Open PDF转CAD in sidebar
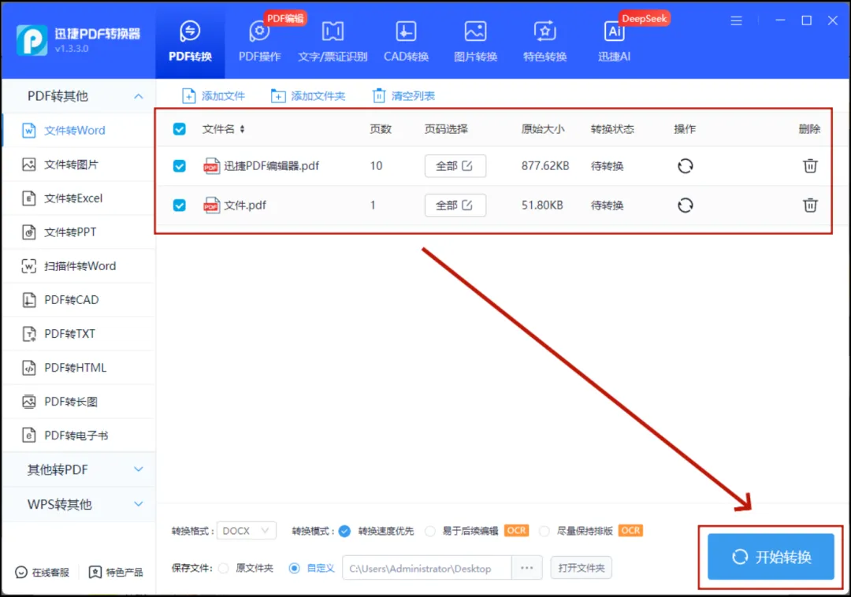 coord(79,300)
